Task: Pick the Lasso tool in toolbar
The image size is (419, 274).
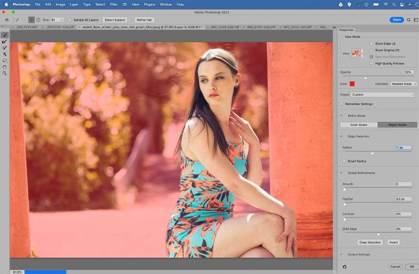Action: coord(5,60)
